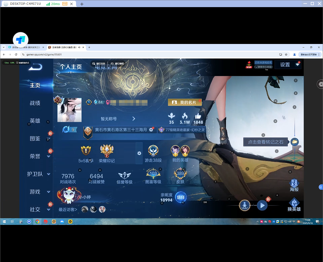Click the 暂无称号 title arrow
Viewport: 323px width, 262px height.
point(134,119)
